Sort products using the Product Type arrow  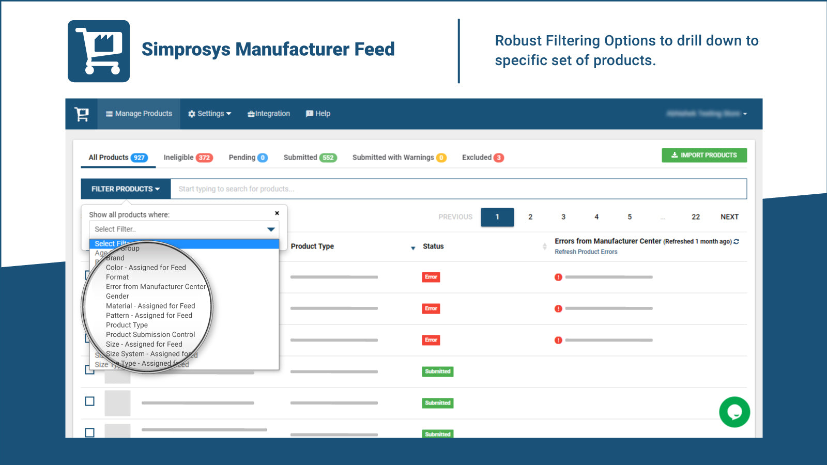pyautogui.click(x=412, y=248)
